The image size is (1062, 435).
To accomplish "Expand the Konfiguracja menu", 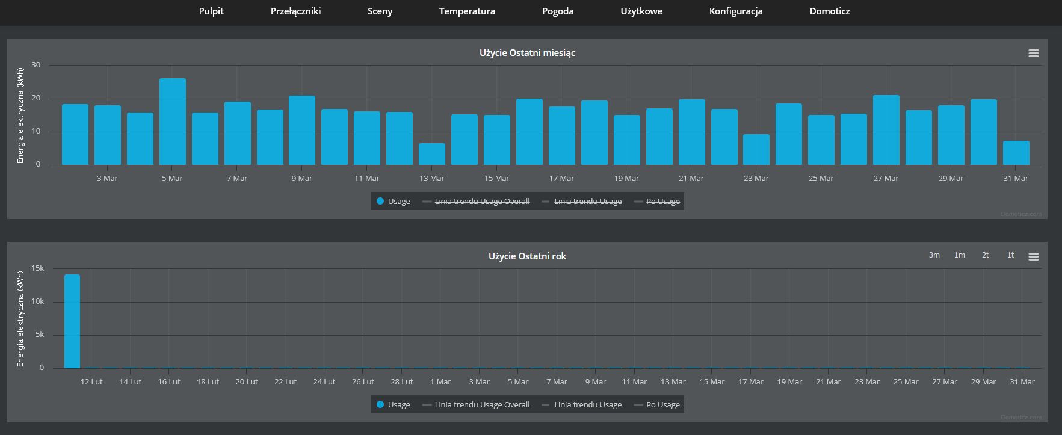I will pyautogui.click(x=736, y=11).
